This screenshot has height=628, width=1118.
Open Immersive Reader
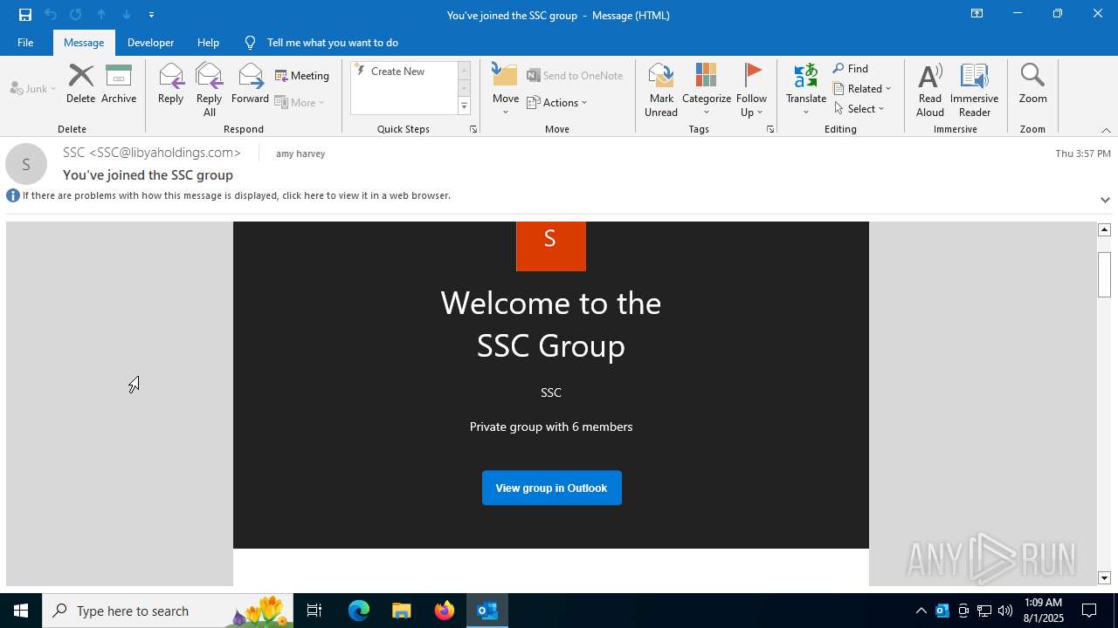pos(975,90)
